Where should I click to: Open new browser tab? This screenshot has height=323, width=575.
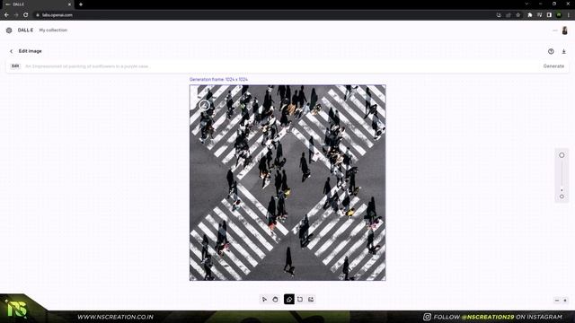(x=81, y=4)
